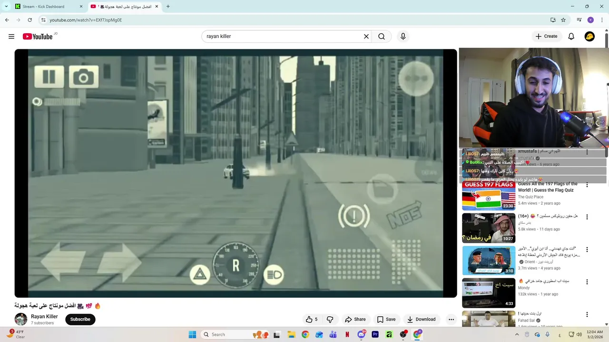Image resolution: width=609 pixels, height=342 pixels.
Task: Click The Quiz Place channel name
Action: click(530, 197)
